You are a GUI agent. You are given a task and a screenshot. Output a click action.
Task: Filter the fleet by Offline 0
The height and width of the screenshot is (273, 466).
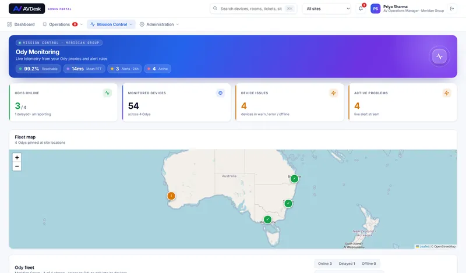369,264
